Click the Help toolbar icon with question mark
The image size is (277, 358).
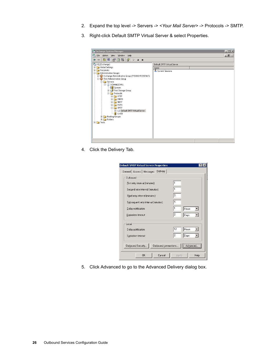[128, 60]
